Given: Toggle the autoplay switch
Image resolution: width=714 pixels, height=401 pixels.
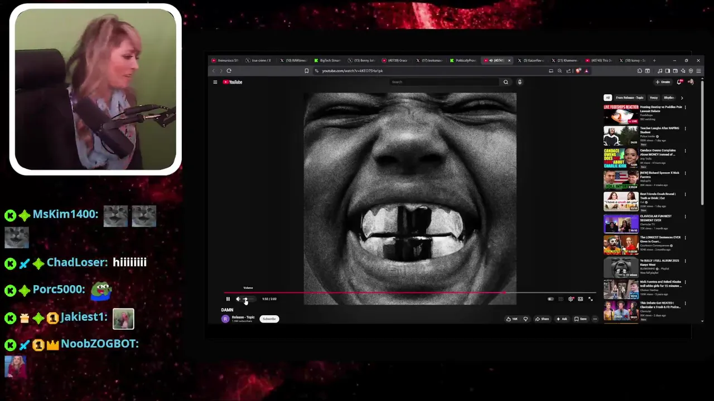Looking at the screenshot, I should [551, 299].
